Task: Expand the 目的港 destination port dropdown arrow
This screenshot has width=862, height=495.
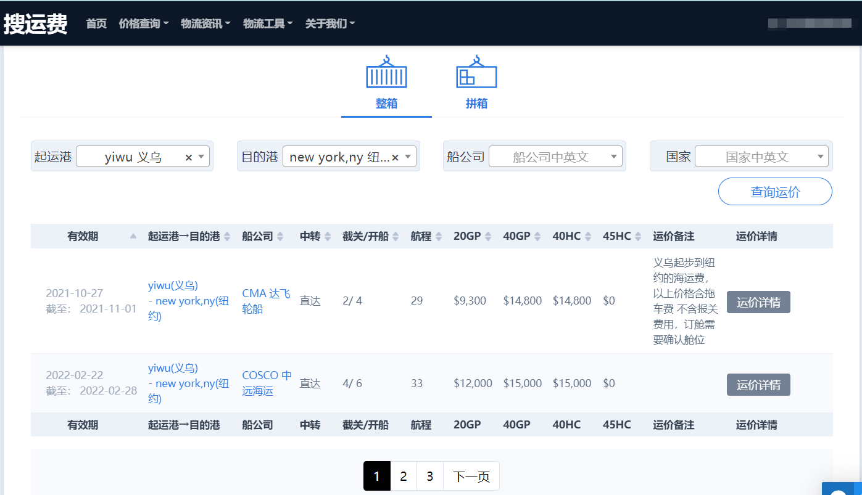Action: [408, 157]
